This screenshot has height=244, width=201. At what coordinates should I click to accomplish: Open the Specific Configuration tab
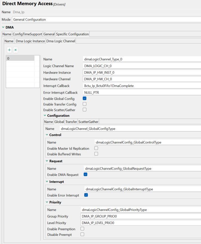72,34
